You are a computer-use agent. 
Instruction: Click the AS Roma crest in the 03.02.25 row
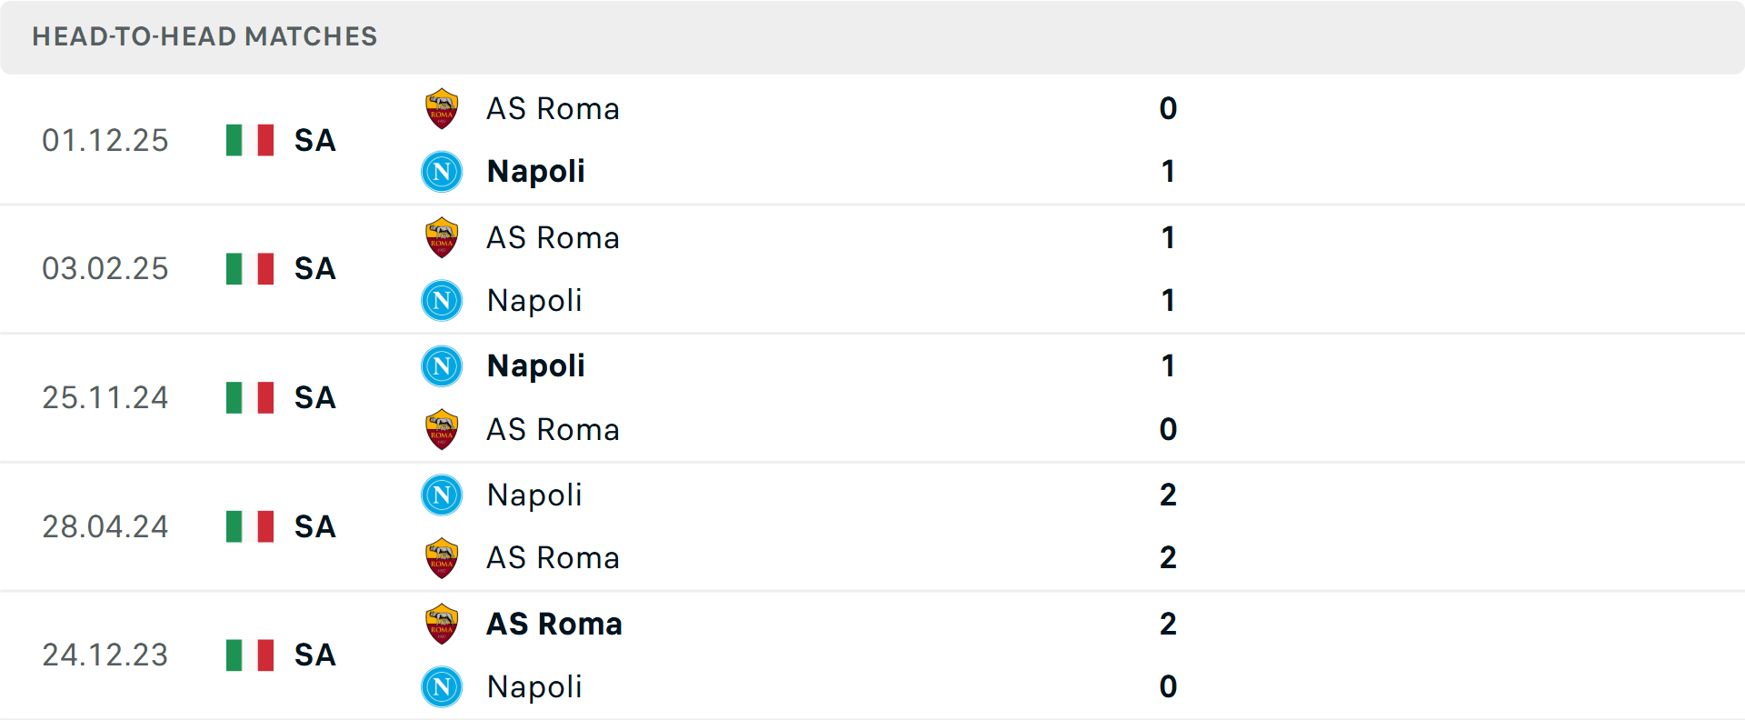tap(442, 236)
